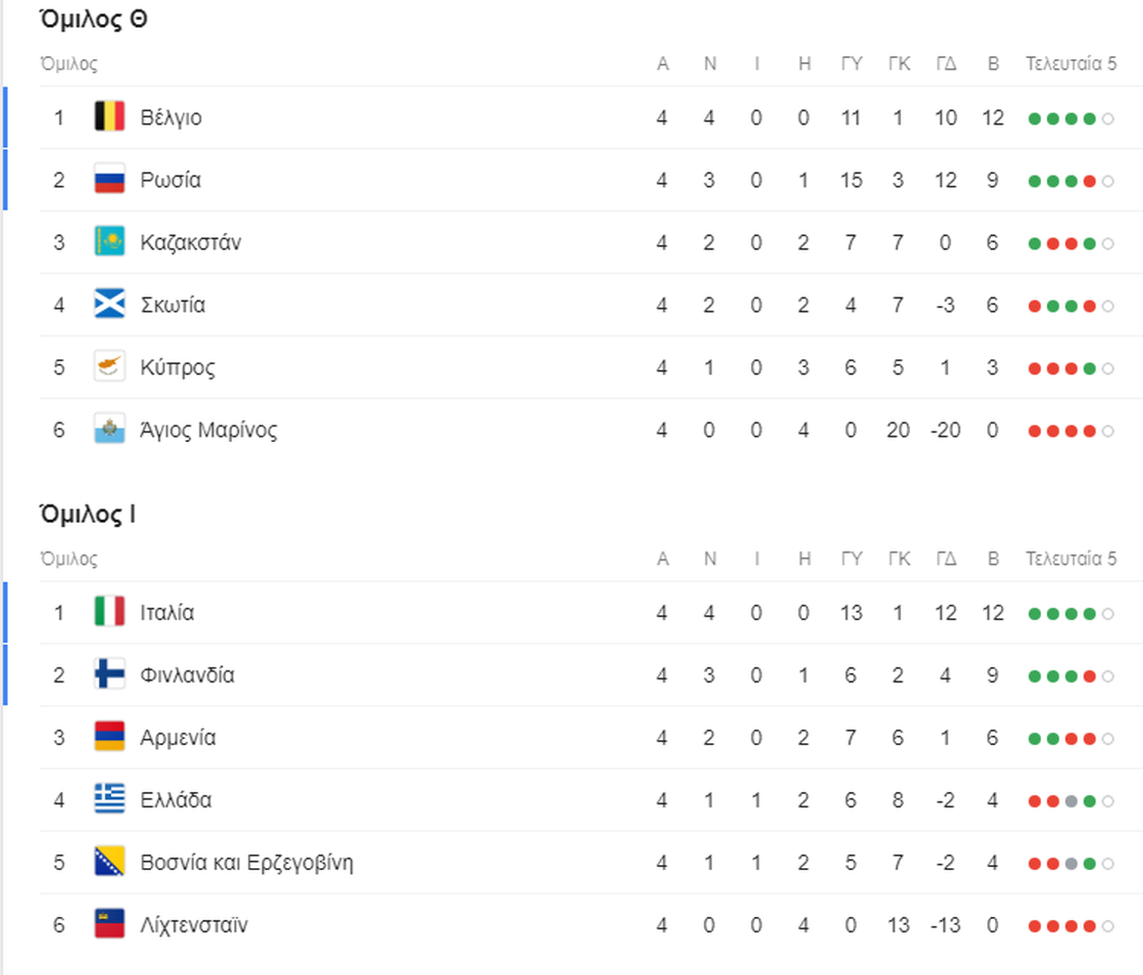Click the Finland flag icon
This screenshot has height=975, width=1143.
[x=110, y=674]
